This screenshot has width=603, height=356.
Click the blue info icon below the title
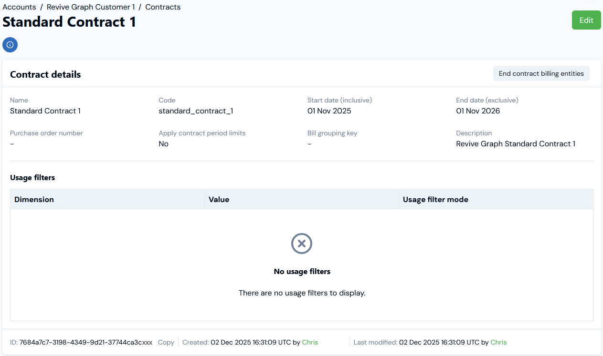point(10,45)
